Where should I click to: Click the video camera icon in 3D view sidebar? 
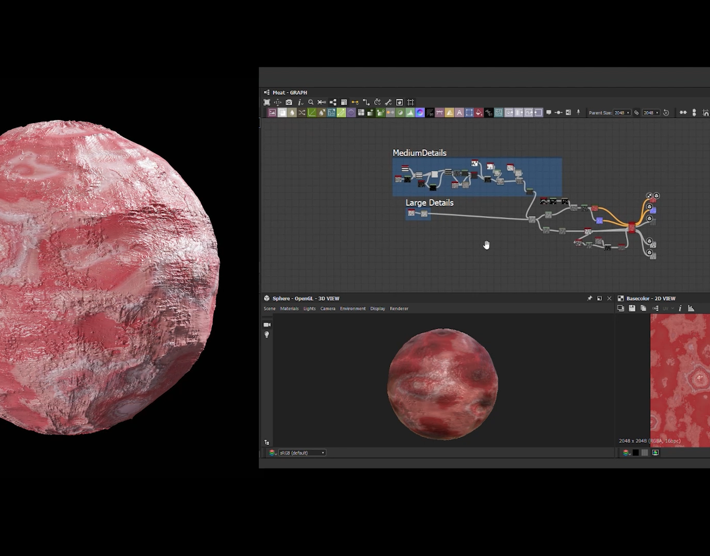tap(267, 325)
